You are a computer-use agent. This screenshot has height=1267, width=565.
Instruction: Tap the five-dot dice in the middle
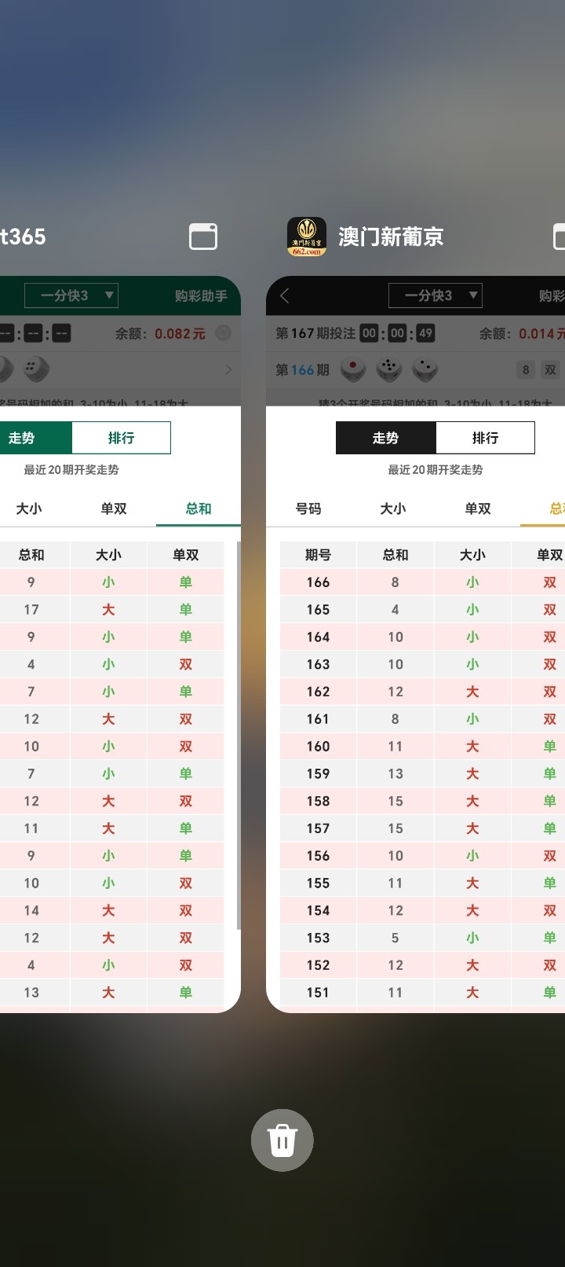[x=389, y=369]
